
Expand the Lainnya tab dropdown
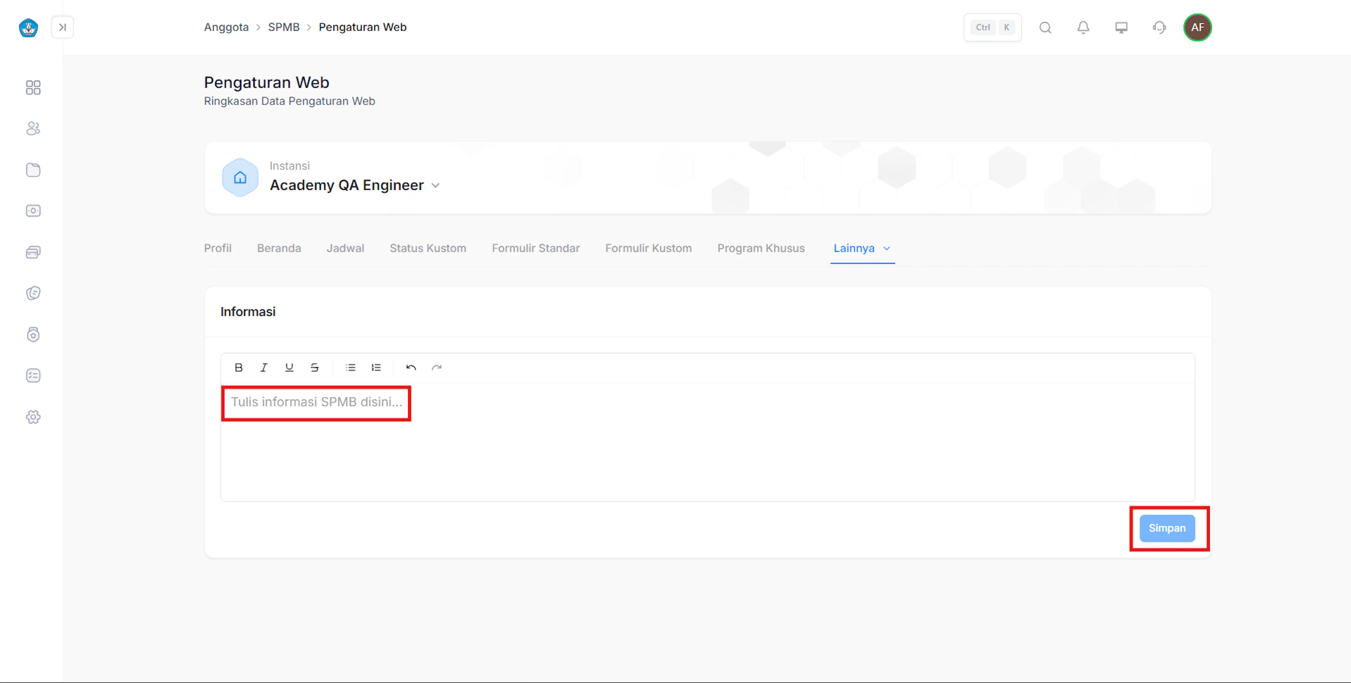(x=862, y=248)
